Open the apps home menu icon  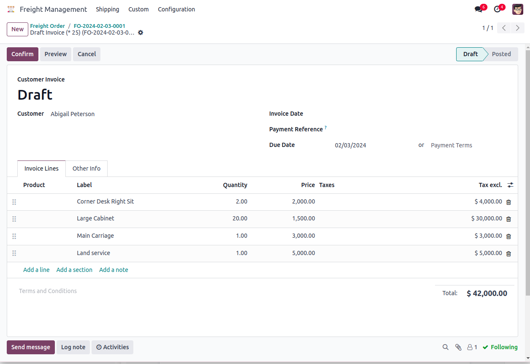tap(11, 9)
